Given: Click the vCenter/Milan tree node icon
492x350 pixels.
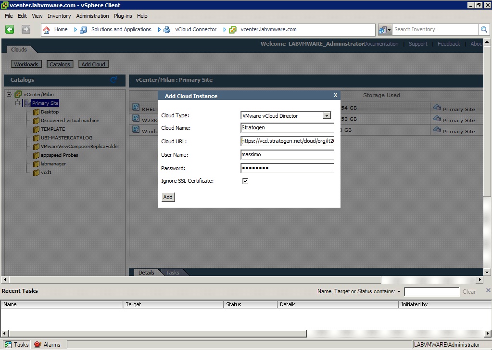Looking at the screenshot, I should [18, 94].
